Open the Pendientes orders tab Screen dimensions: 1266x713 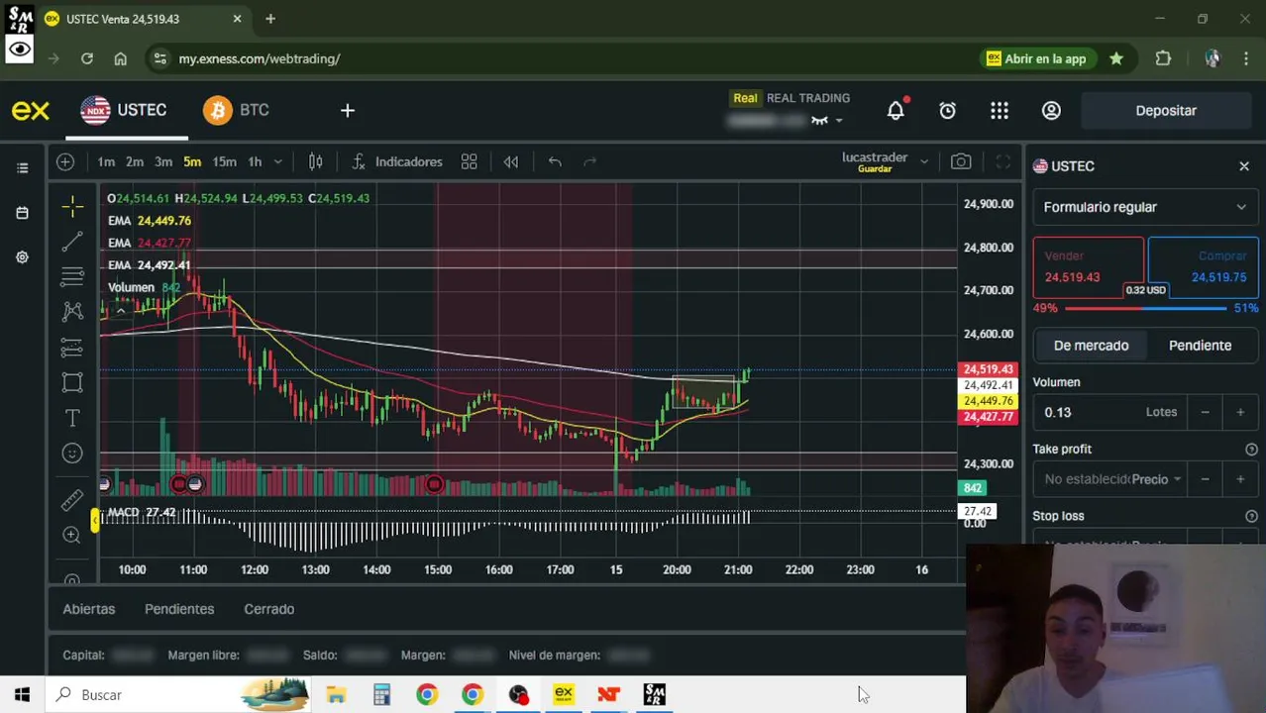(x=179, y=609)
